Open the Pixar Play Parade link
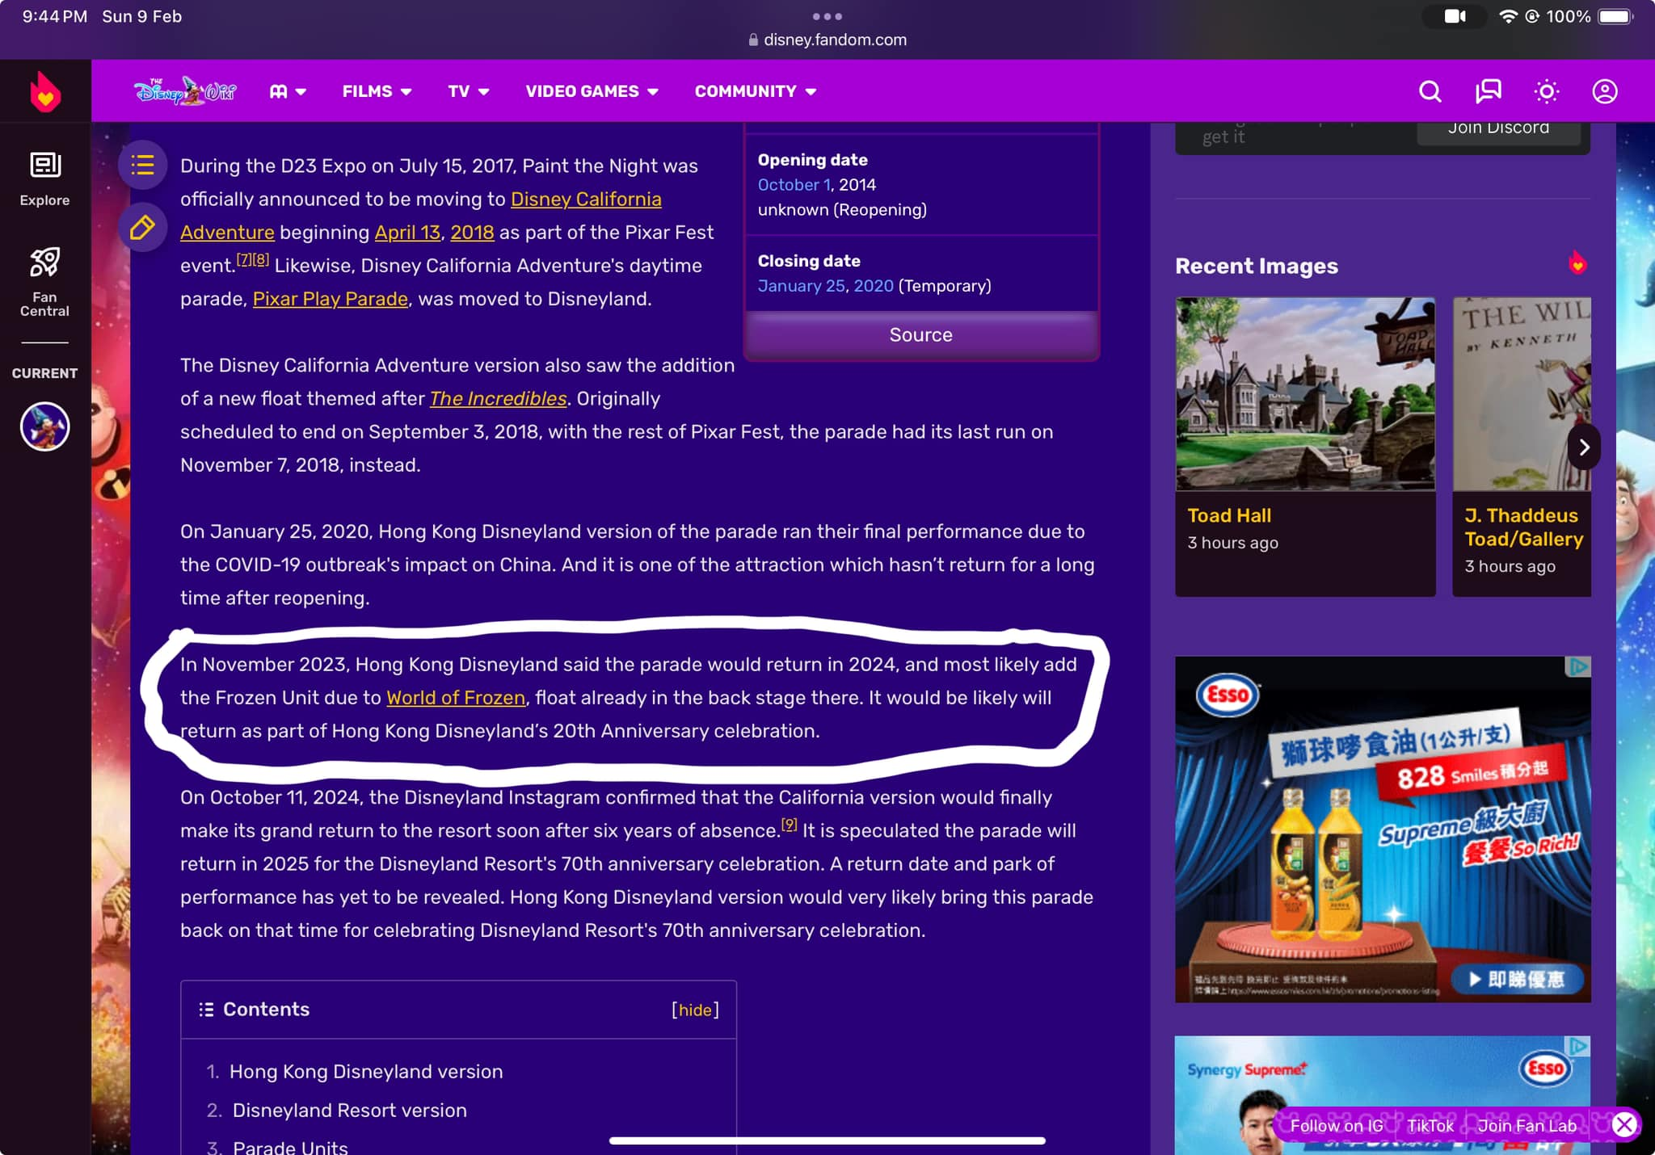The width and height of the screenshot is (1655, 1155). click(x=330, y=299)
